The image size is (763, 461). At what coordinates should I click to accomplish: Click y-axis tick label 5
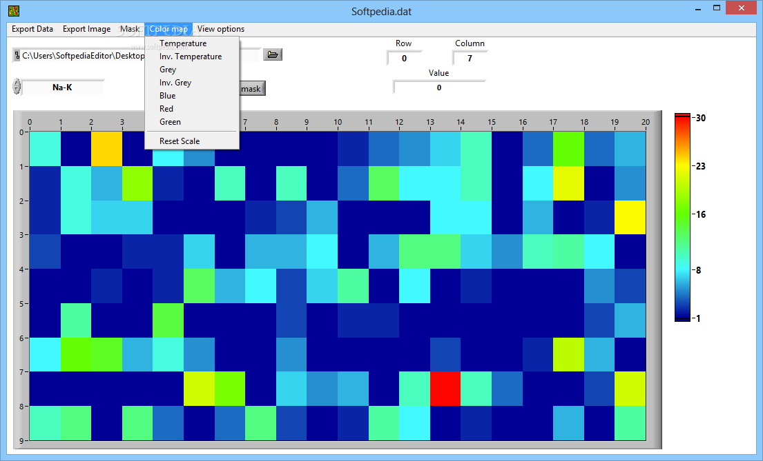21,304
